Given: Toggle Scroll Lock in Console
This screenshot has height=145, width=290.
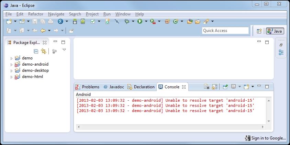Looking at the screenshot, I should pos(214,87).
